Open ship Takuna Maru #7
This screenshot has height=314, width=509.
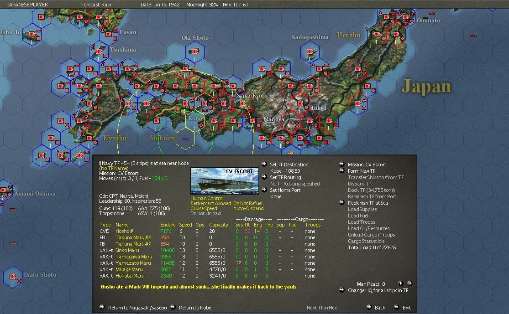click(133, 244)
